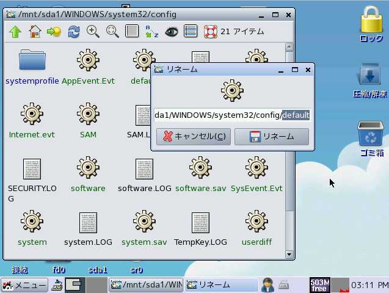This screenshot has height=293, width=389.
Task: Sort files alphabetically with A-Z icon
Action: 151,31
